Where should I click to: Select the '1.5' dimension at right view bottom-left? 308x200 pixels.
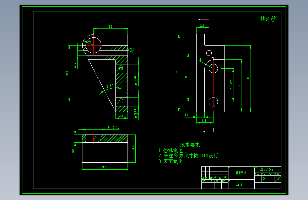187,115
